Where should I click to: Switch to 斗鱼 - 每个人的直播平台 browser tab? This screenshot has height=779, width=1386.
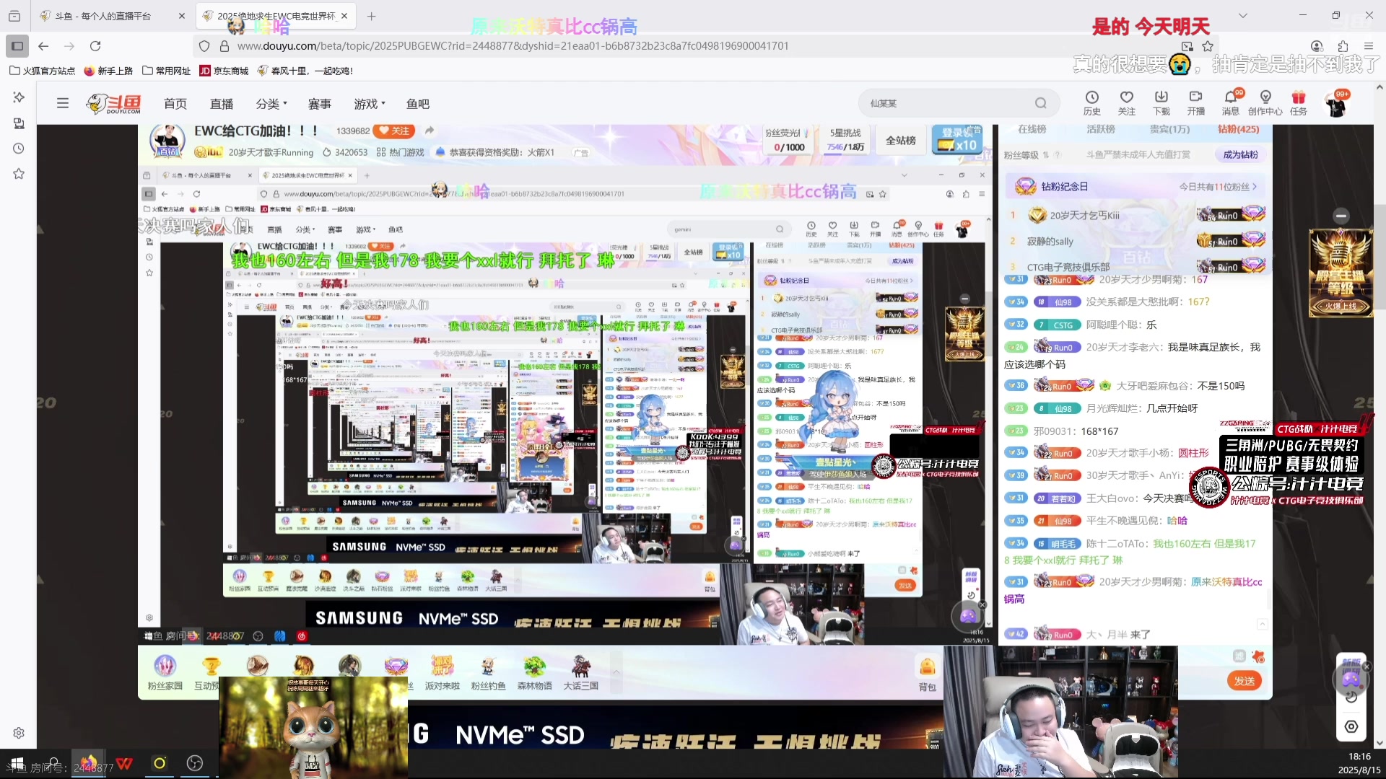pos(113,15)
